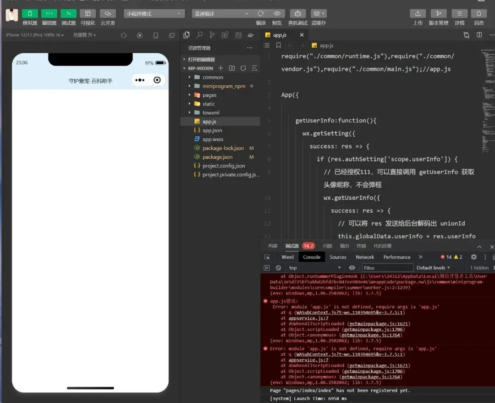495x403 pixels.
Task: Collapse all folders in file tree
Action: [254, 68]
